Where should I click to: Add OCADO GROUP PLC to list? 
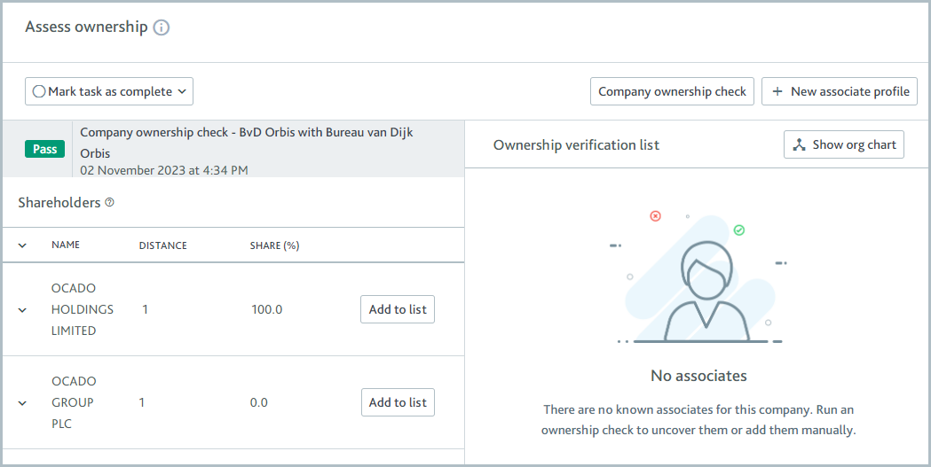coord(398,402)
